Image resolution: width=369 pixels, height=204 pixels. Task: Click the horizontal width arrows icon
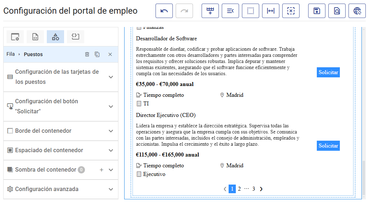pos(271,11)
